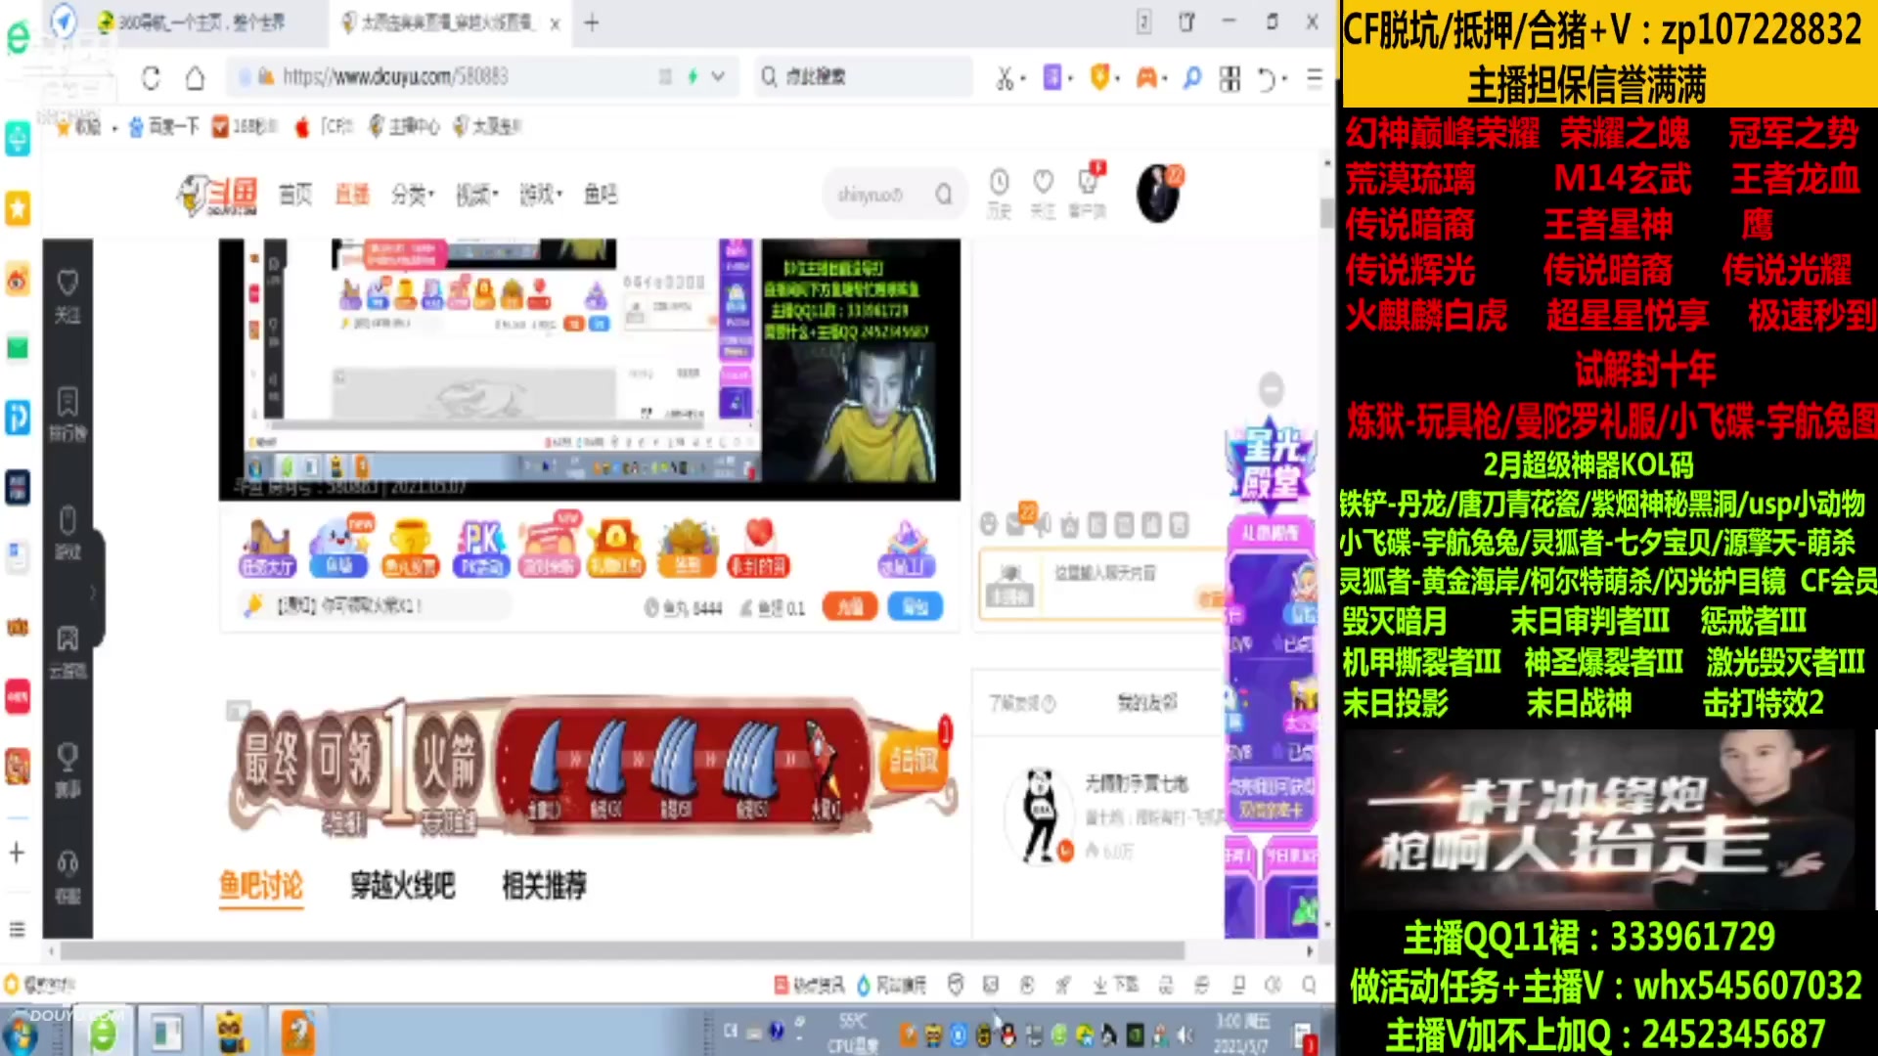Expand the undo arrow dropdown
The image size is (1878, 1056).
click(x=1285, y=78)
